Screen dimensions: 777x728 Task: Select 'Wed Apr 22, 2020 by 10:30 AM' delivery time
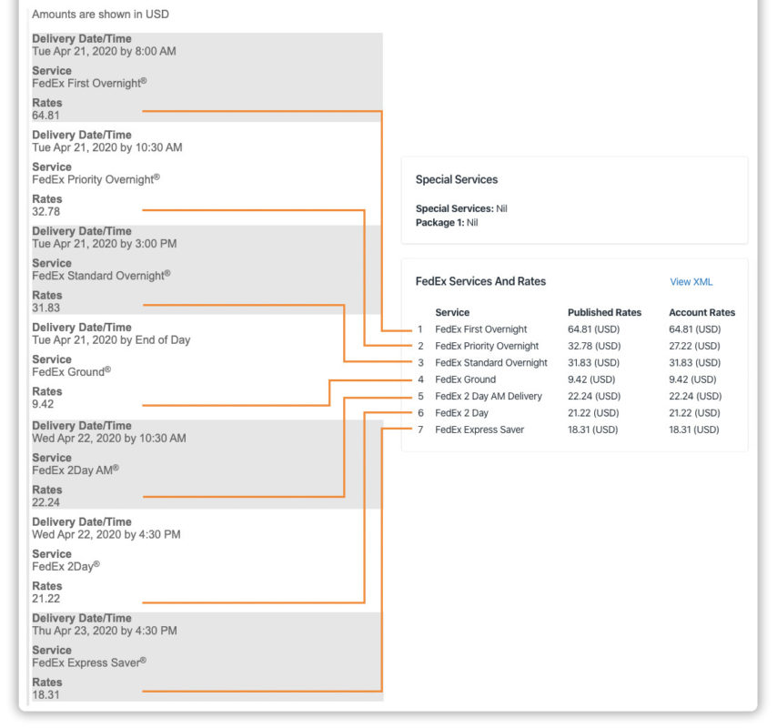[109, 438]
